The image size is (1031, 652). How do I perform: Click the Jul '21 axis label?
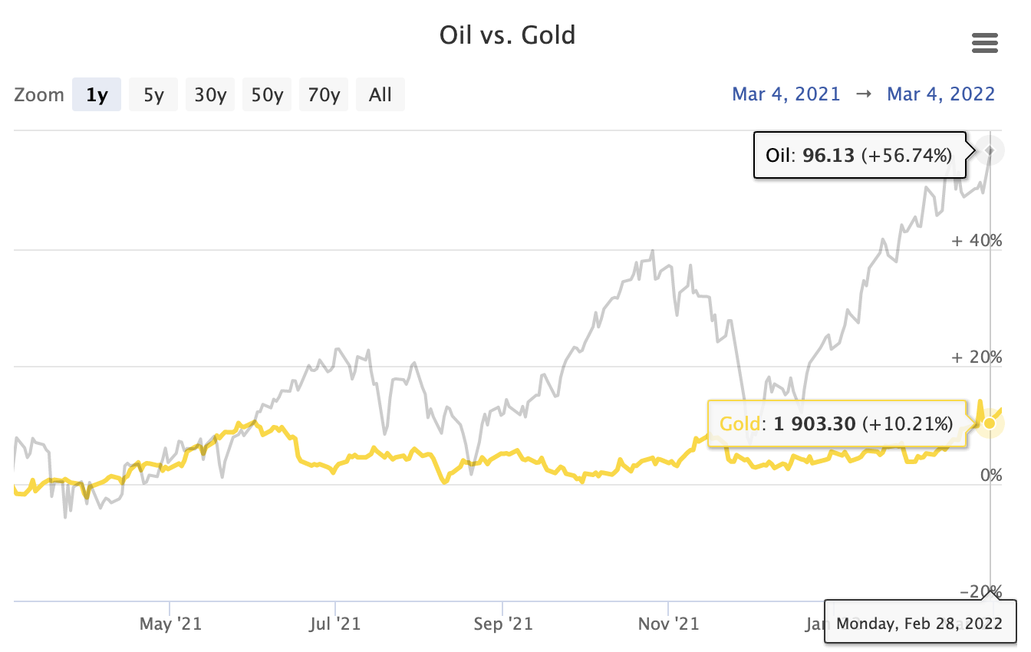pos(336,624)
